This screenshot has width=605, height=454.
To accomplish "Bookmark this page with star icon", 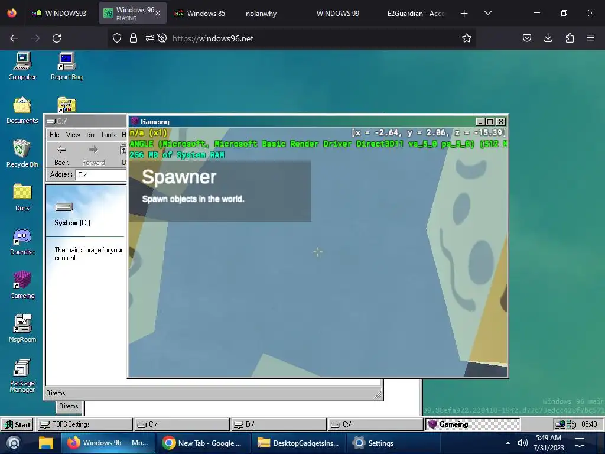I will [x=467, y=38].
